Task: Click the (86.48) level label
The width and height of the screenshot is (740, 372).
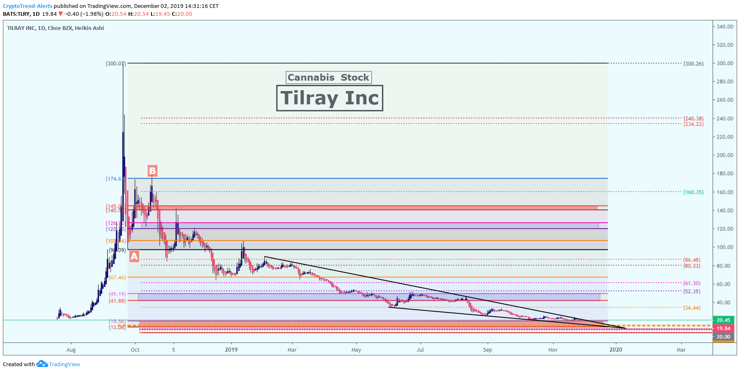Action: coord(692,260)
